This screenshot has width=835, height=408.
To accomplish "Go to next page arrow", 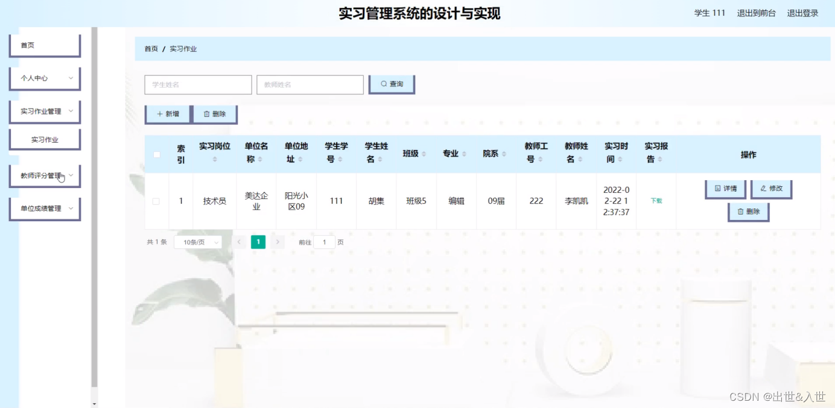I will point(278,242).
